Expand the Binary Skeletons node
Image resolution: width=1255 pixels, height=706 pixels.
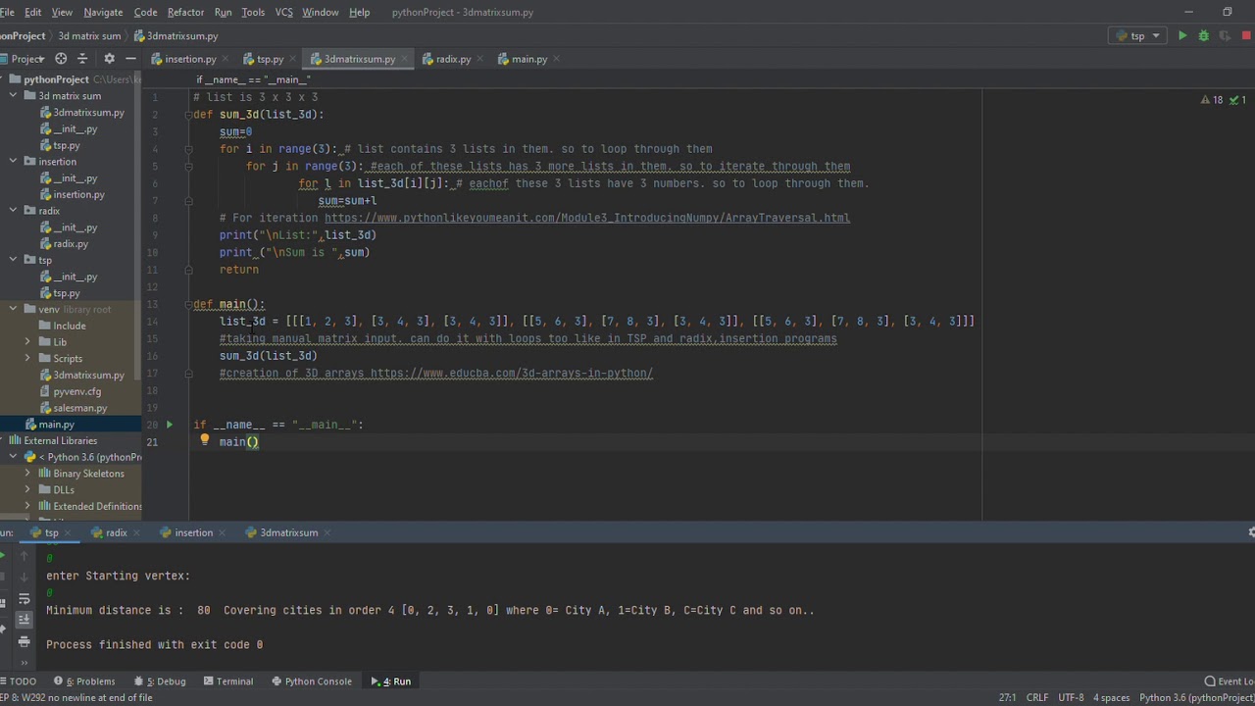(x=27, y=474)
